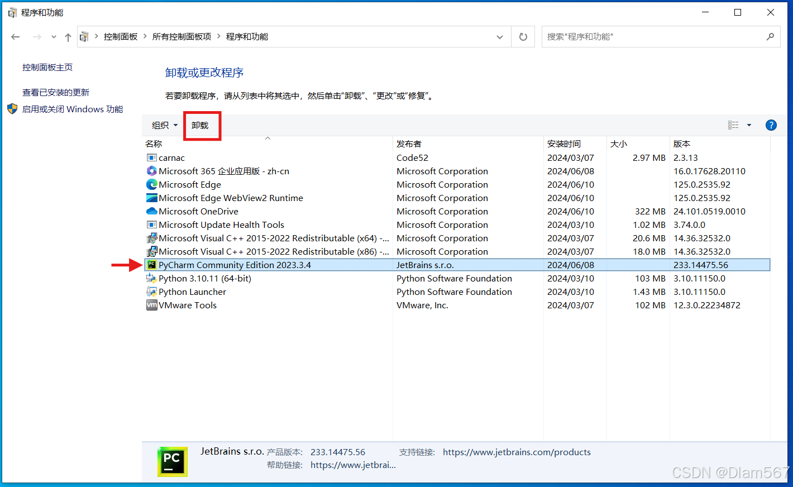Click 所有控制面板项 breadcrumb
The image size is (793, 487).
tap(182, 37)
